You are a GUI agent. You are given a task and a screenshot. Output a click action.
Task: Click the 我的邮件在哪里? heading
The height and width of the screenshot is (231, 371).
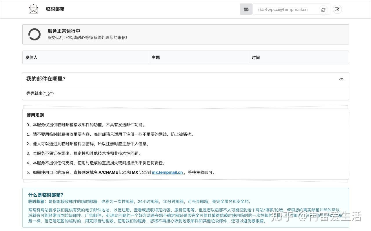[x=46, y=79]
